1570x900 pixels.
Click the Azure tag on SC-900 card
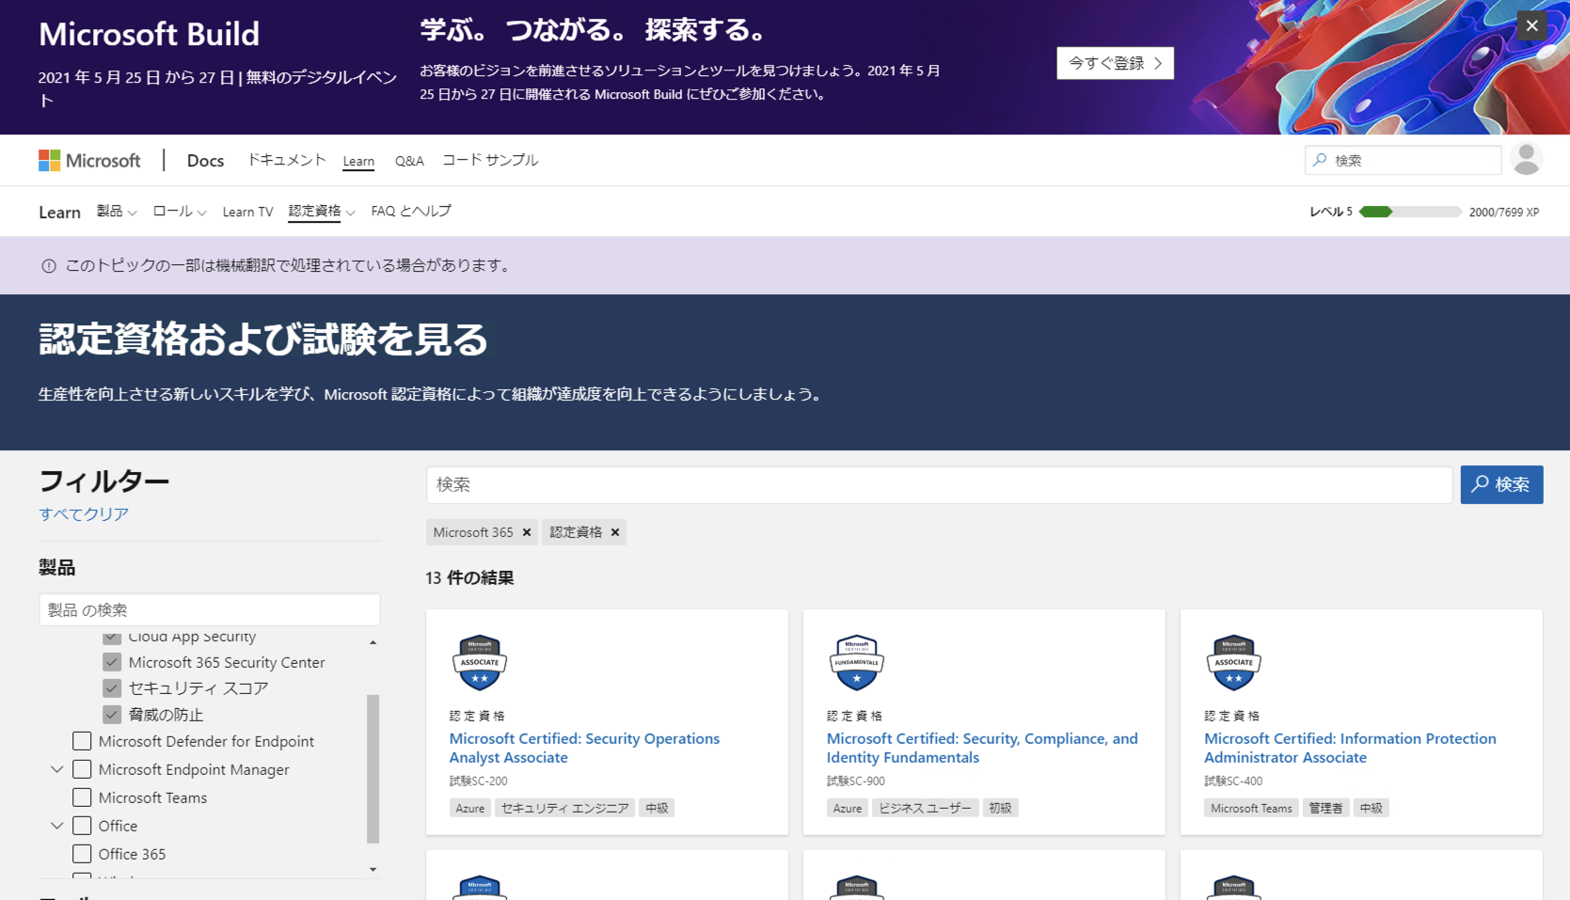pyautogui.click(x=848, y=808)
